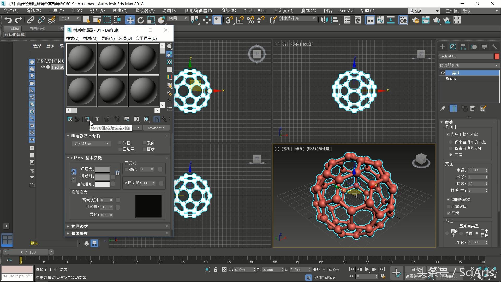
Task: Select the 二者 radio button
Action: click(x=450, y=155)
